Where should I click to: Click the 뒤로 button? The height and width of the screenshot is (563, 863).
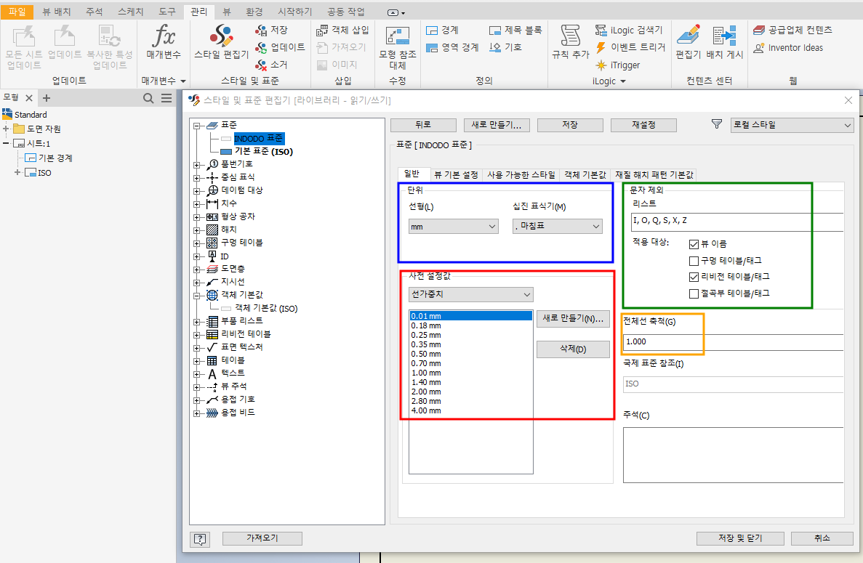click(x=423, y=125)
